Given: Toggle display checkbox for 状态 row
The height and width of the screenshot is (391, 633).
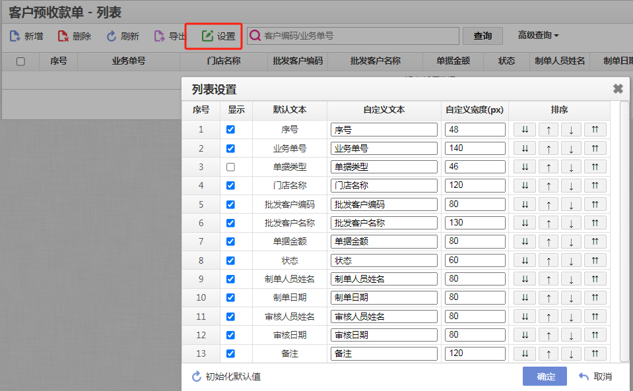Looking at the screenshot, I should [x=230, y=260].
